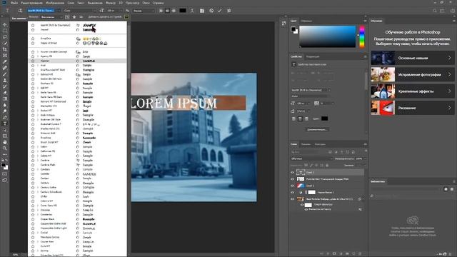Select the Crop tool
This screenshot has width=457, height=257.
click(x=5, y=49)
